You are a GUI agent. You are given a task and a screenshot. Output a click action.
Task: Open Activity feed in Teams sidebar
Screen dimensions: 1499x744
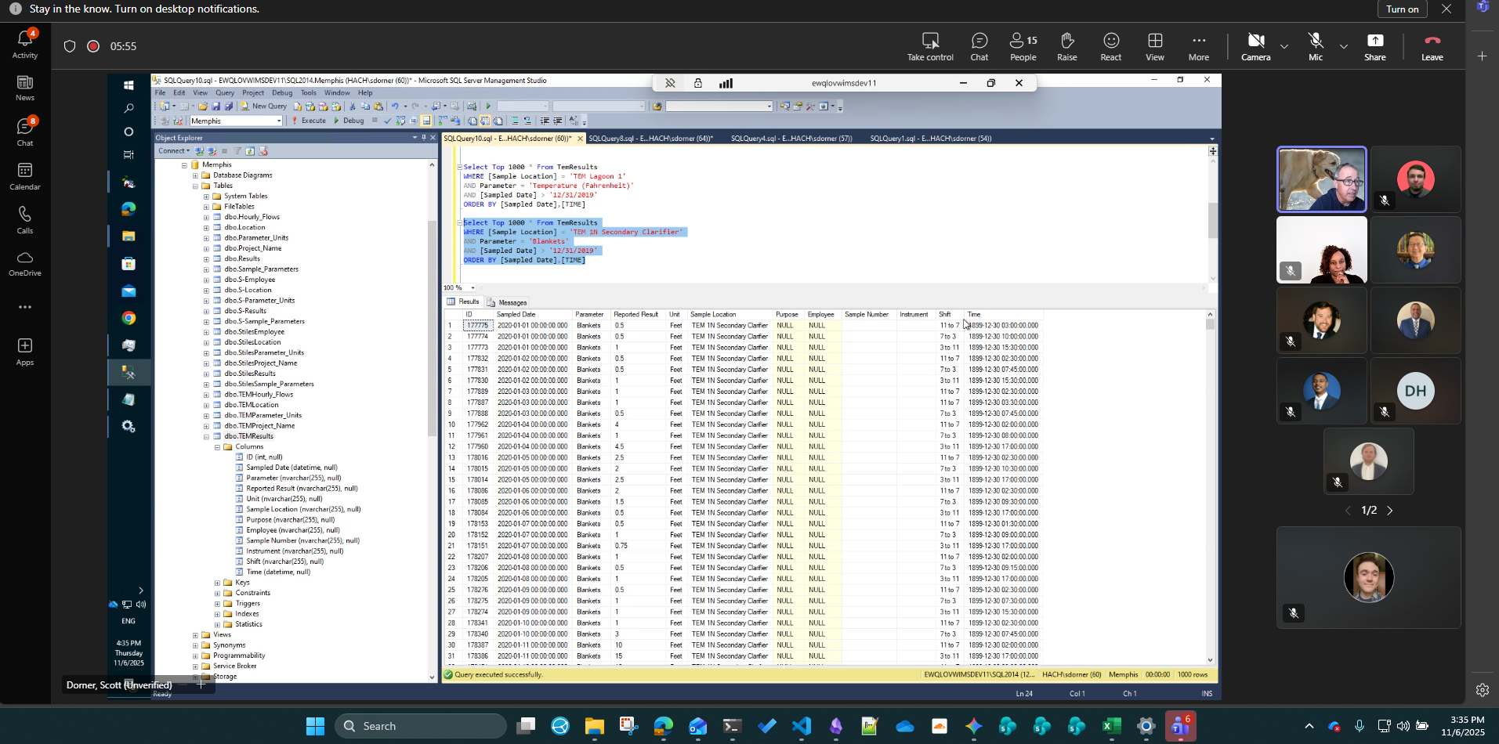pos(25,45)
